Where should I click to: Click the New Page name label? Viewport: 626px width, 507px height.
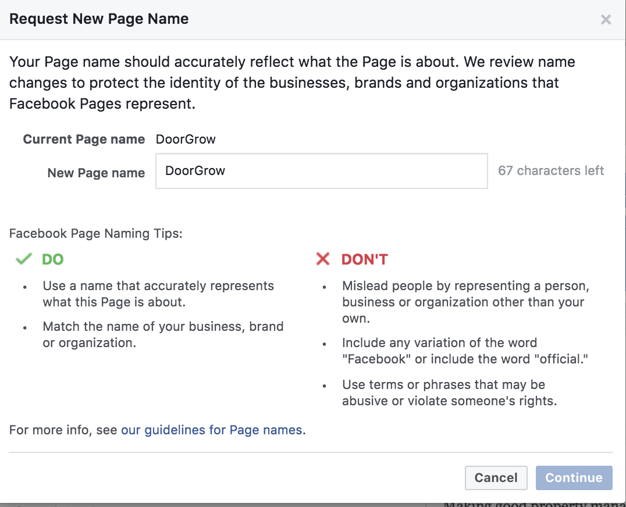pos(96,173)
